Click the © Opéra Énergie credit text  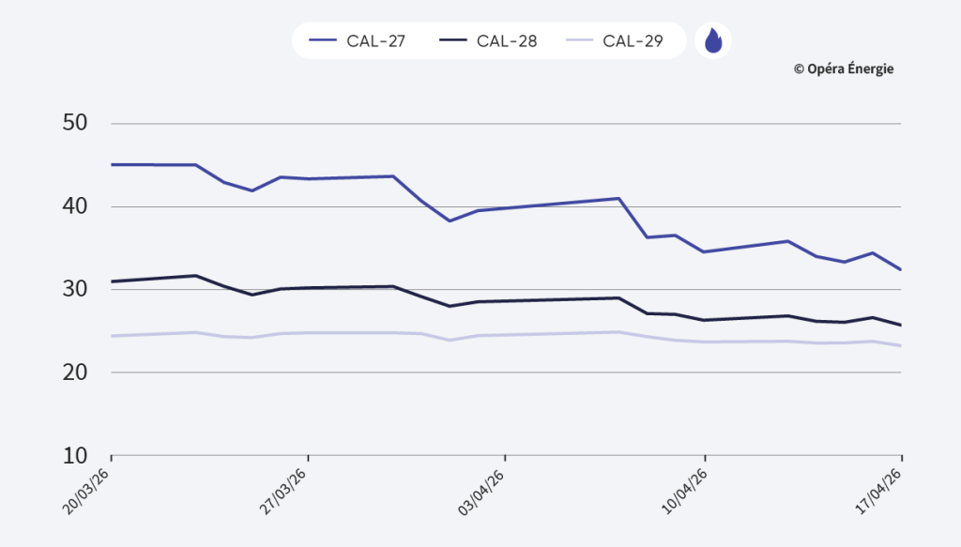tap(843, 68)
